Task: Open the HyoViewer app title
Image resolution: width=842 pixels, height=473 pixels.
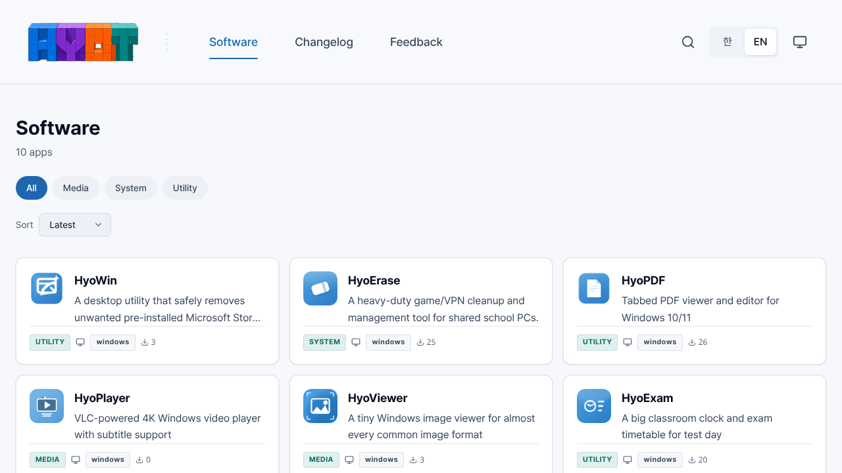Action: pyautogui.click(x=378, y=398)
